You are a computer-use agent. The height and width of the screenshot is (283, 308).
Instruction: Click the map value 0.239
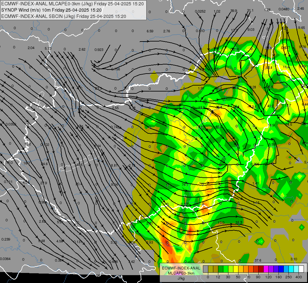point(6,239)
